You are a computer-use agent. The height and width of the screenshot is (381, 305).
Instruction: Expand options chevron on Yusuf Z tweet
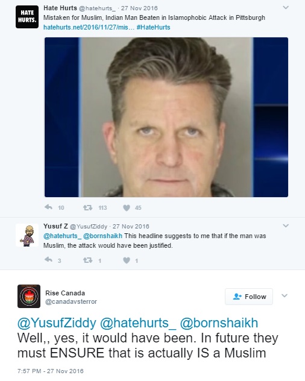tap(286, 225)
